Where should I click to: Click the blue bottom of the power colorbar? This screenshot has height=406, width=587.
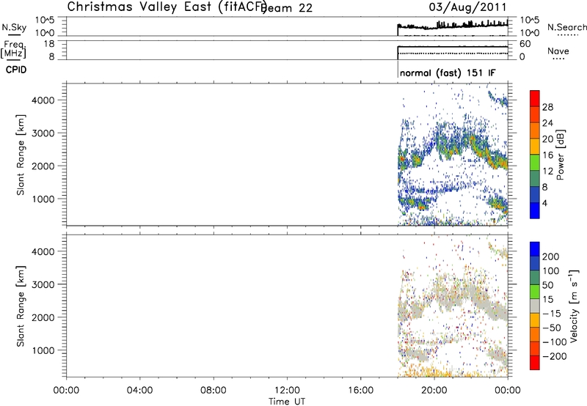pyautogui.click(x=535, y=210)
